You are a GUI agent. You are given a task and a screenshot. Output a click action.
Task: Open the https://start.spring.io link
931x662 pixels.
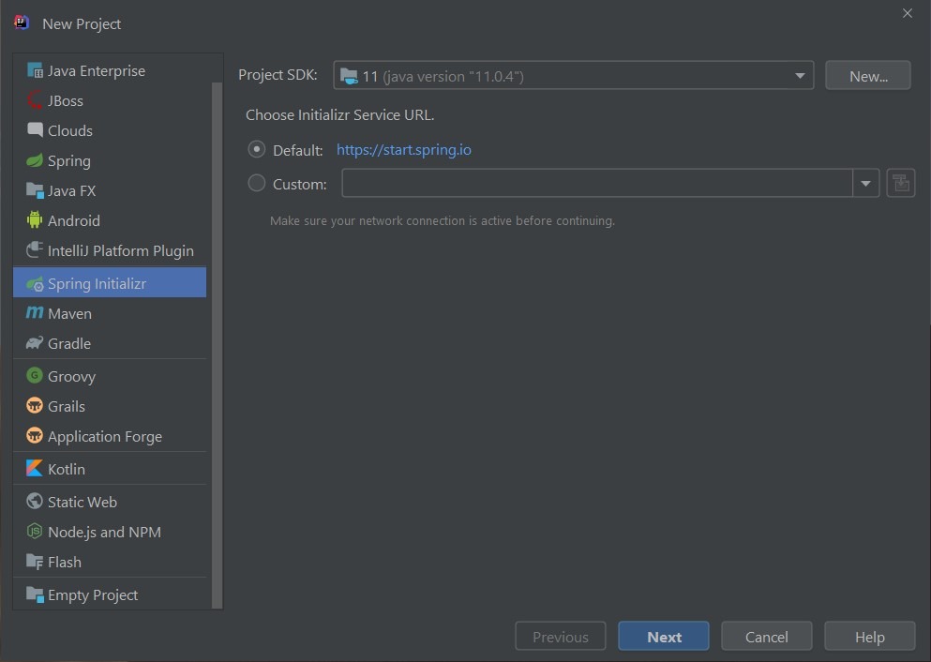(x=404, y=150)
